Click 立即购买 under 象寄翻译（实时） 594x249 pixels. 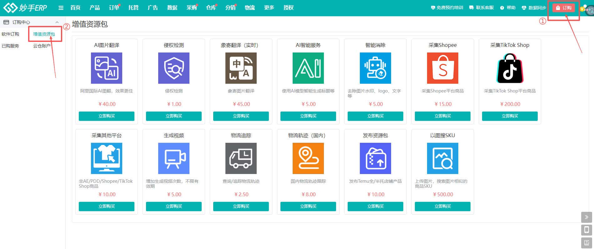pyautogui.click(x=241, y=116)
